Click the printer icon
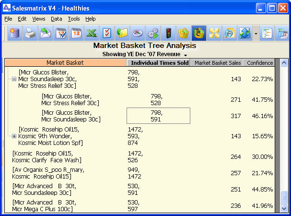The image size is (291, 216). pyautogui.click(x=30, y=33)
